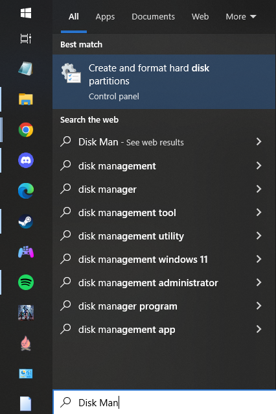Open File Explorer from the taskbar
The height and width of the screenshot is (414, 276).
pyautogui.click(x=26, y=99)
